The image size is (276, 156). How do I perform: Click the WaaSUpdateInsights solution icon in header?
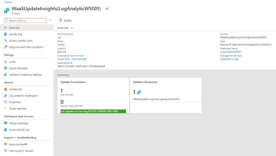pos(7,10)
